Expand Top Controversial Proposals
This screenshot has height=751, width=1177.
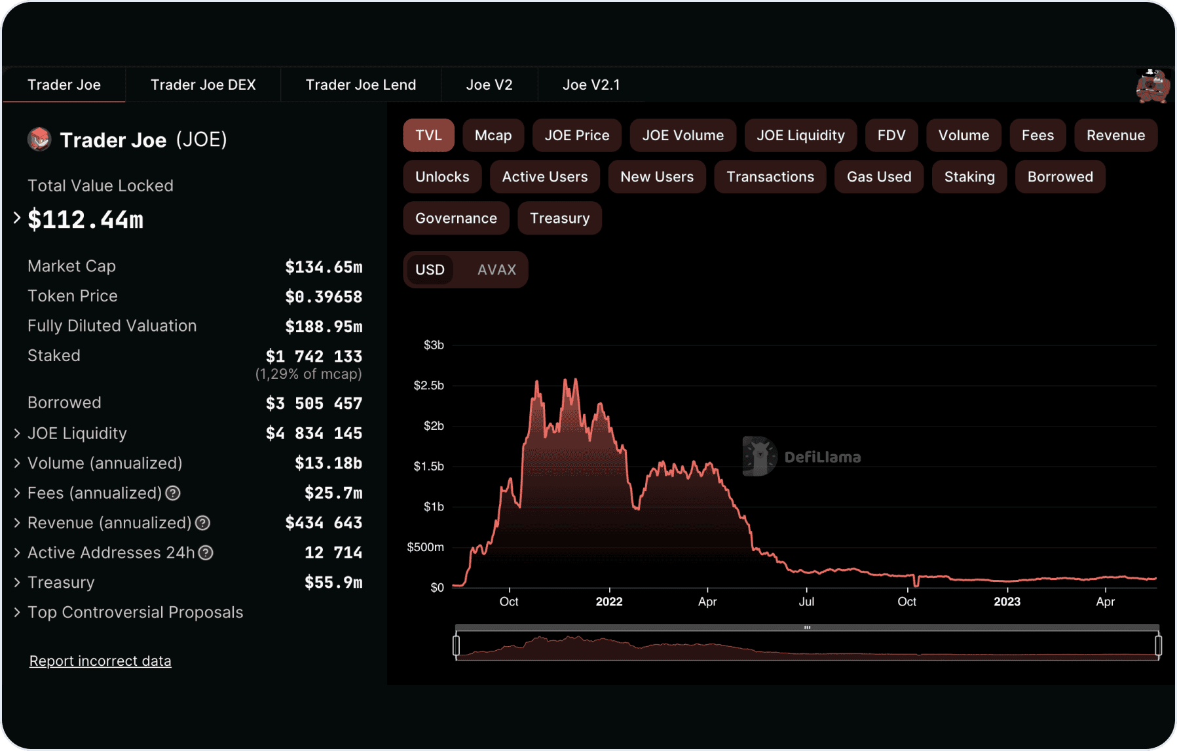click(x=17, y=612)
